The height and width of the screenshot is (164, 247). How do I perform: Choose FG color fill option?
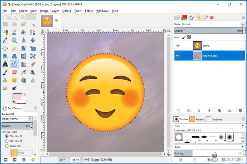pos(7,136)
